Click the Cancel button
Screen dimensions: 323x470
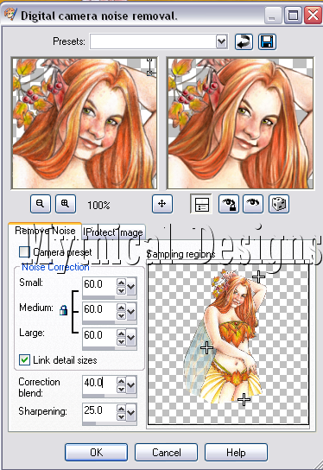pos(167,453)
